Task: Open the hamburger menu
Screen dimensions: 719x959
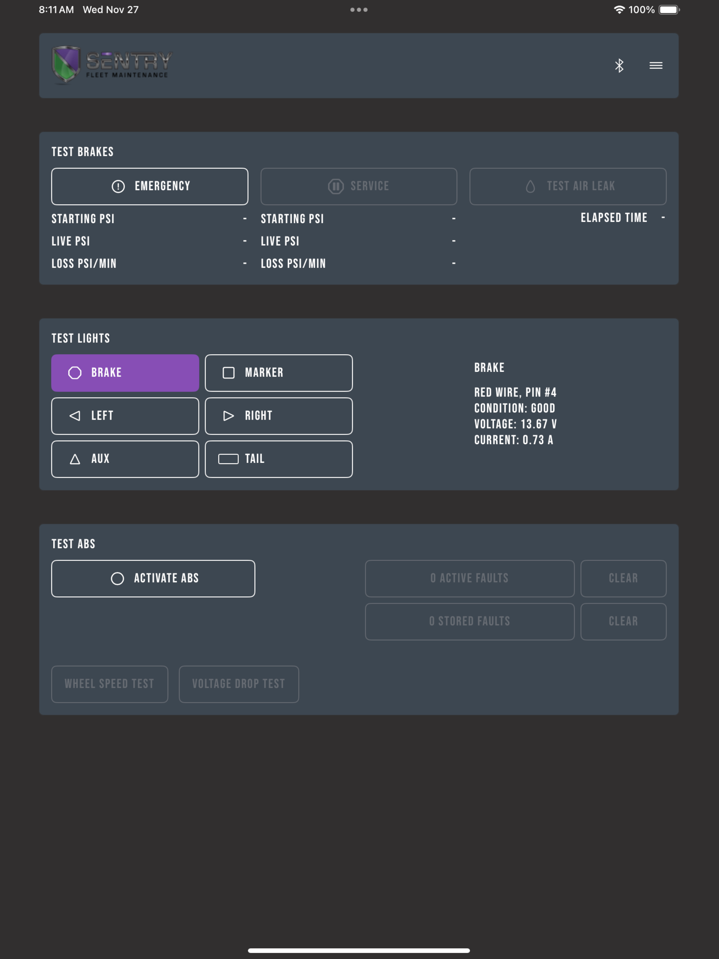Action: 656,65
